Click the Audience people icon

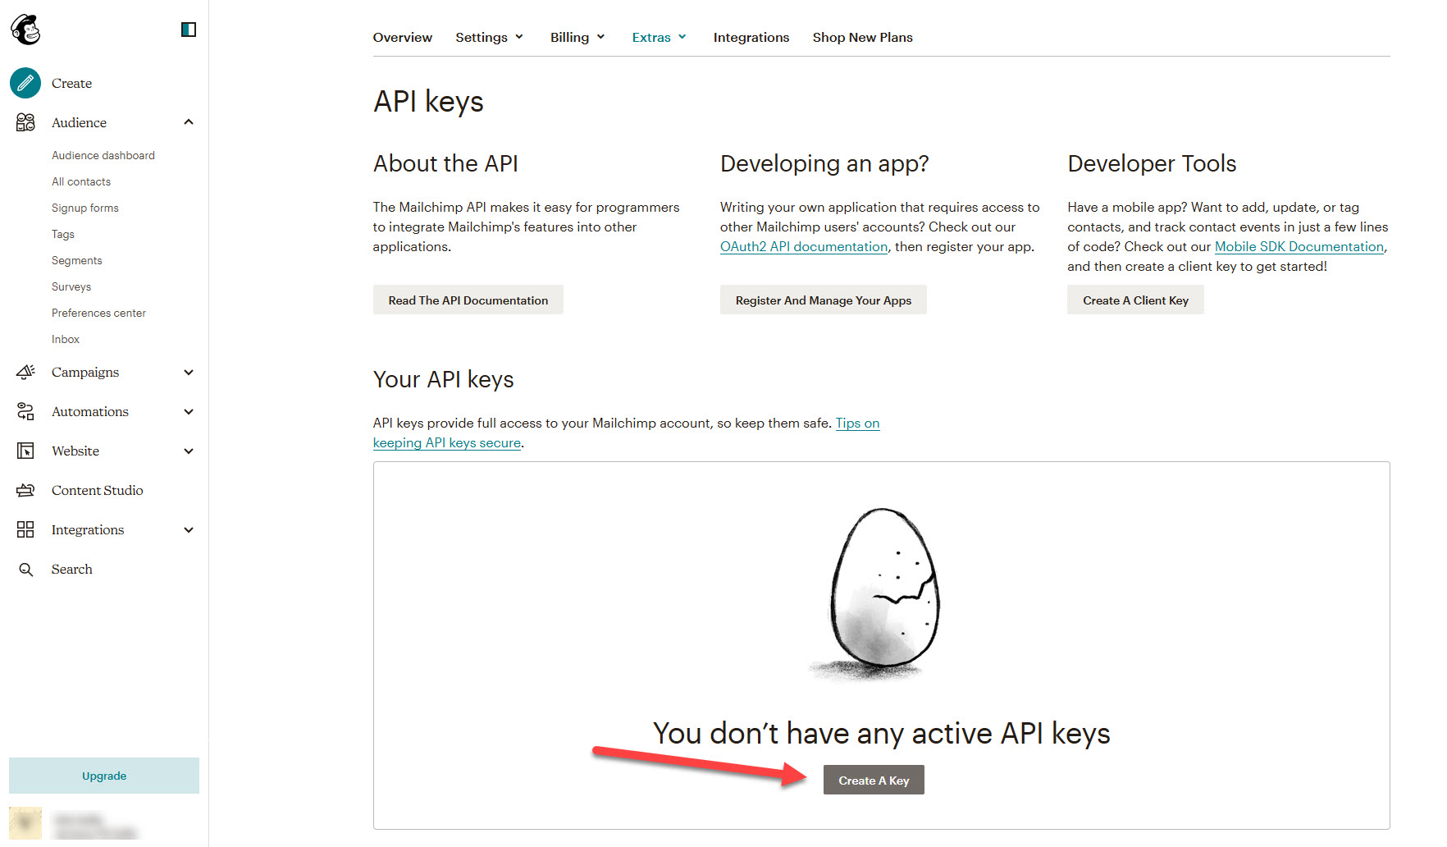25,122
